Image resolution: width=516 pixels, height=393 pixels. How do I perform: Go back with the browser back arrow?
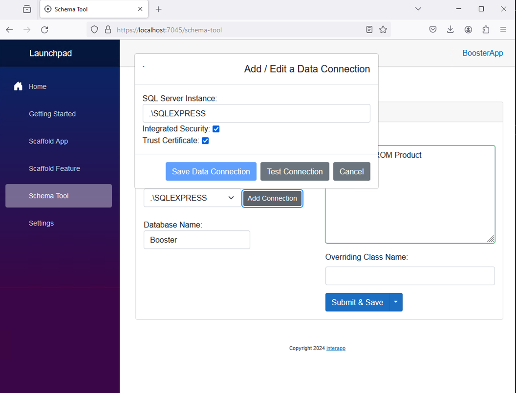[x=9, y=30]
